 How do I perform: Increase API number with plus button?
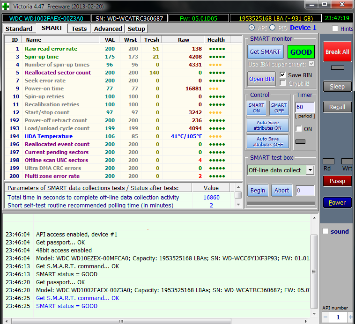point(350,317)
